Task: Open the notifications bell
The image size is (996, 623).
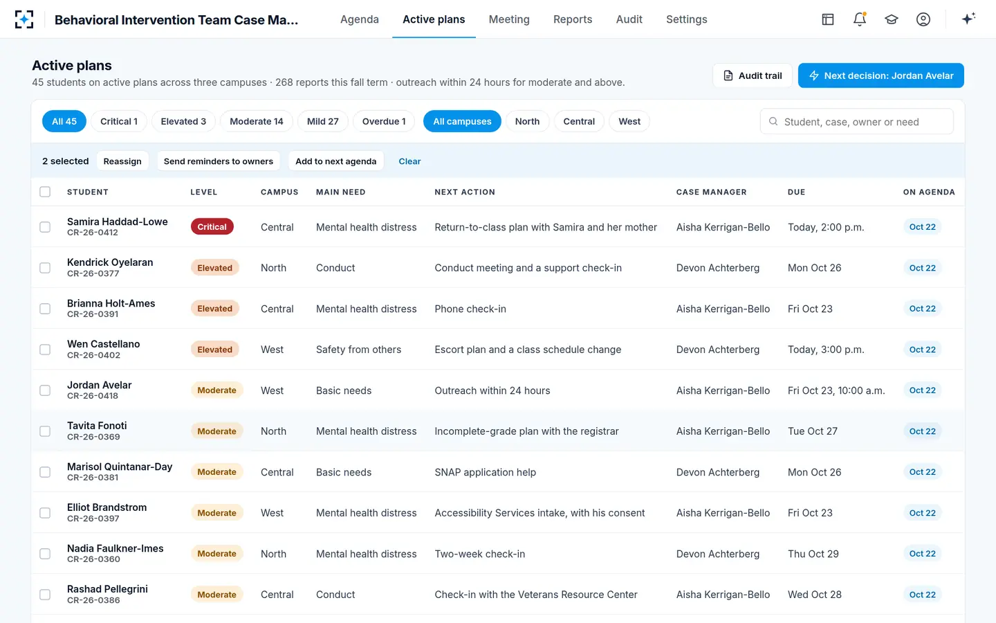Action: tap(860, 19)
